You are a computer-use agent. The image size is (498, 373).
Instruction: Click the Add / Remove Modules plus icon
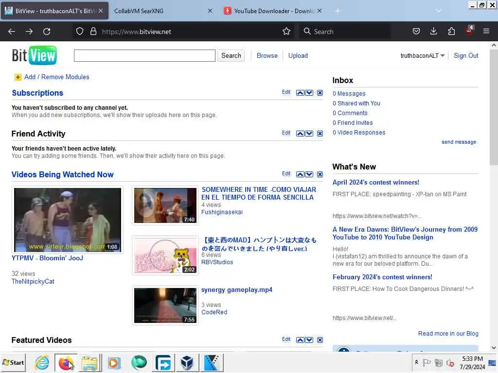coord(18,77)
